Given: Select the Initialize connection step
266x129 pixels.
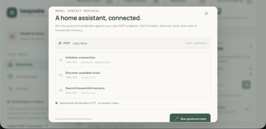Looking at the screenshot, I should pyautogui.click(x=133, y=60).
